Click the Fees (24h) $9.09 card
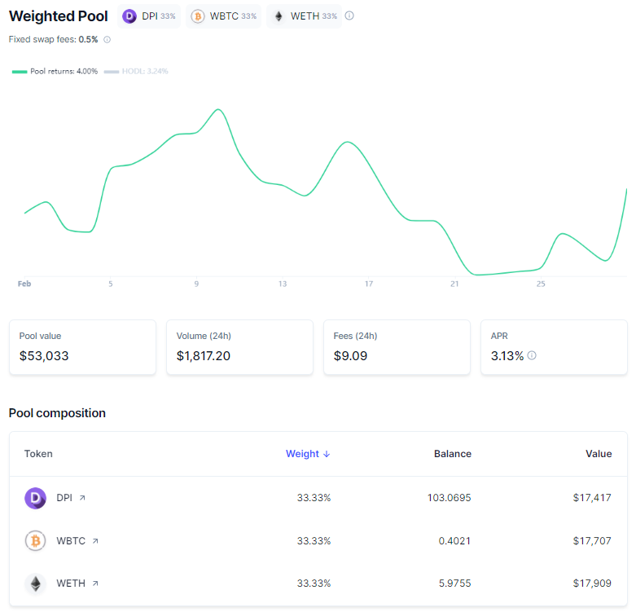Screen dimensions: 636x612 tap(397, 347)
